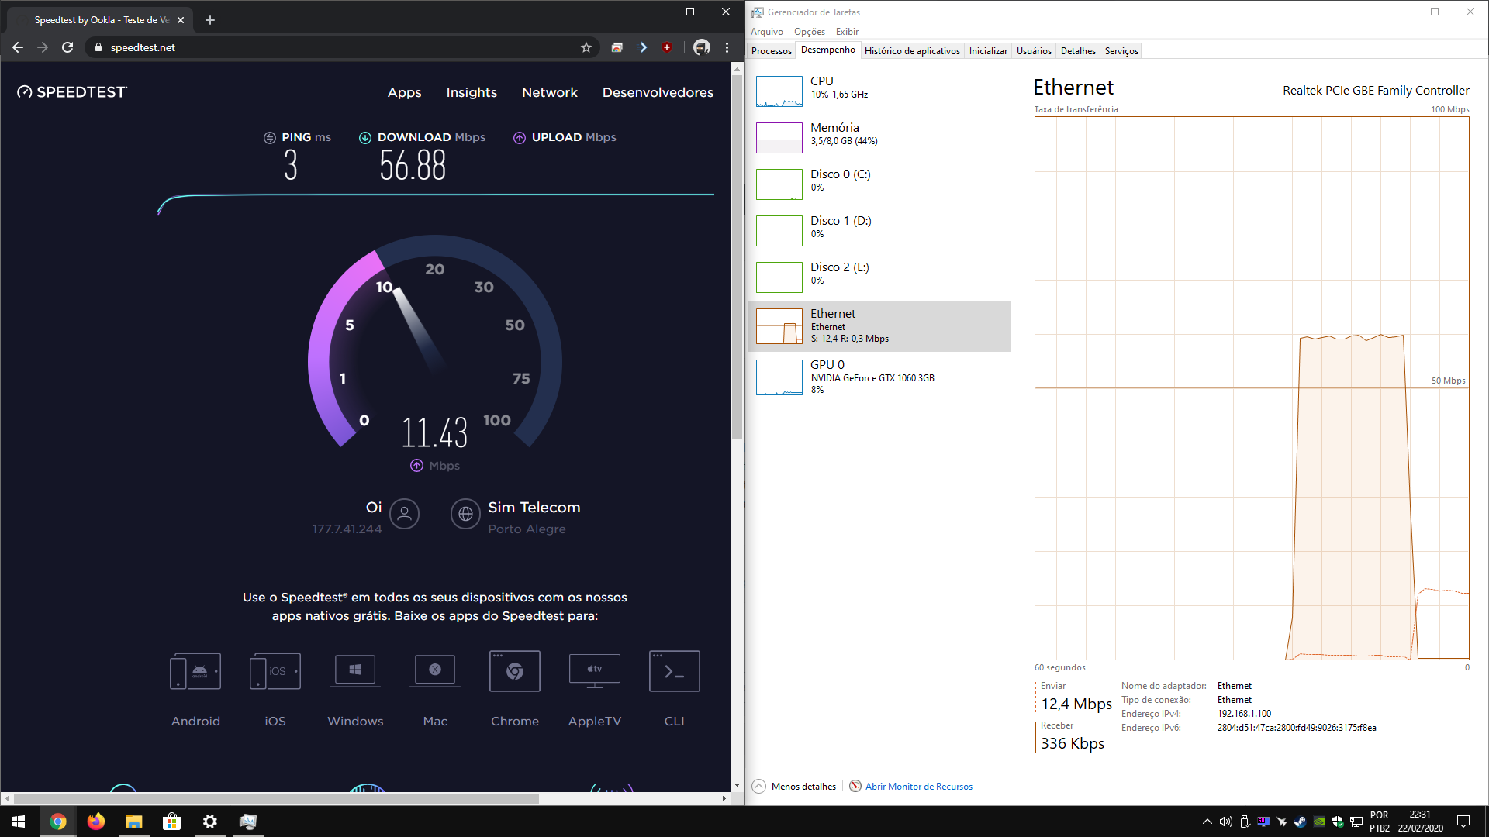This screenshot has height=837, width=1489.
Task: Select the CPU performance graph
Action: pos(779,91)
